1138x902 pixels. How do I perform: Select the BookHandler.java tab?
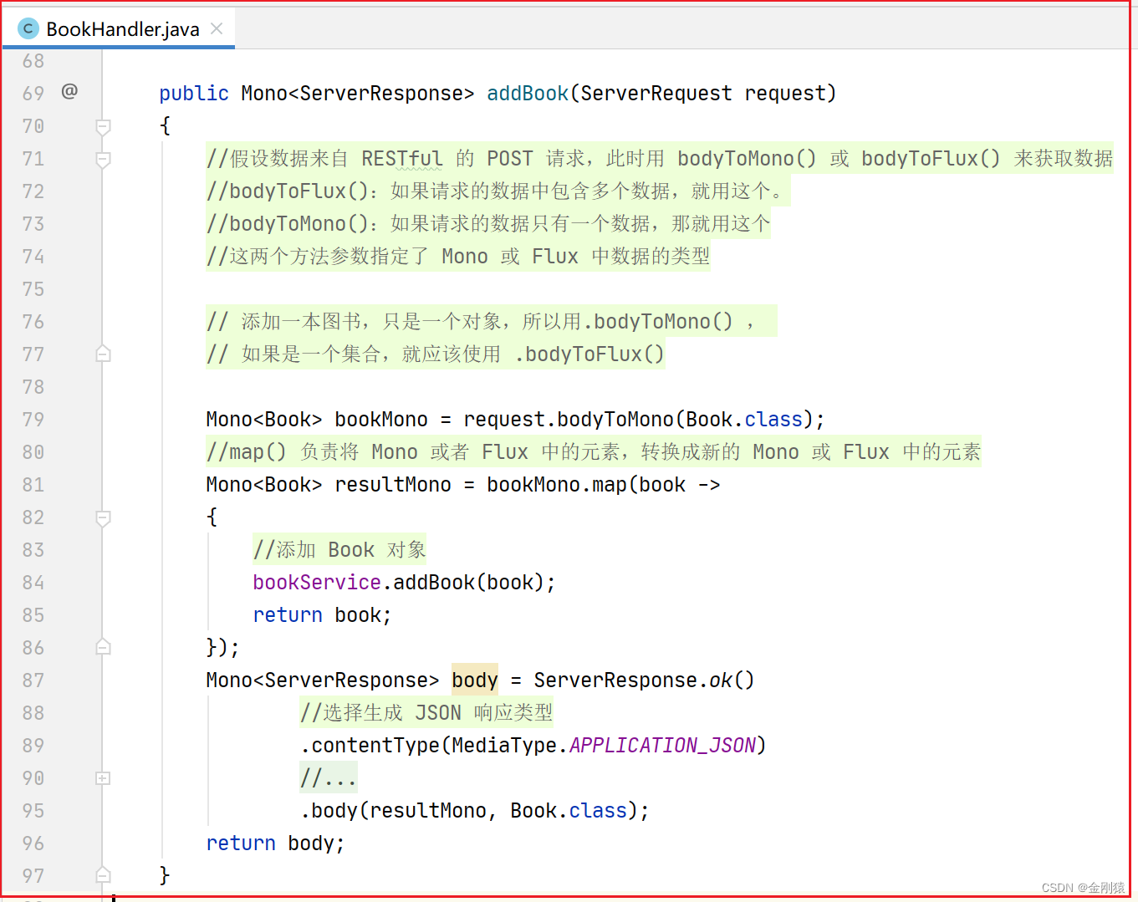(118, 29)
